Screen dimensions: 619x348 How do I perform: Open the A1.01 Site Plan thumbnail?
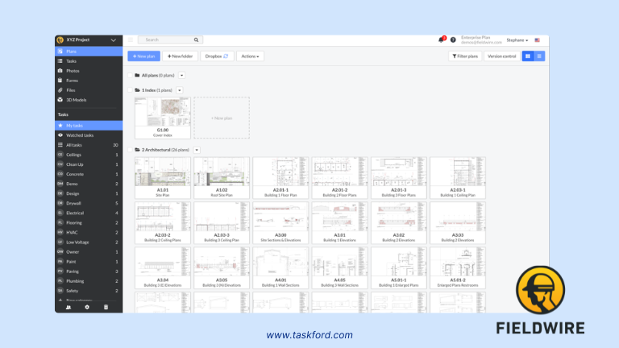coord(163,174)
